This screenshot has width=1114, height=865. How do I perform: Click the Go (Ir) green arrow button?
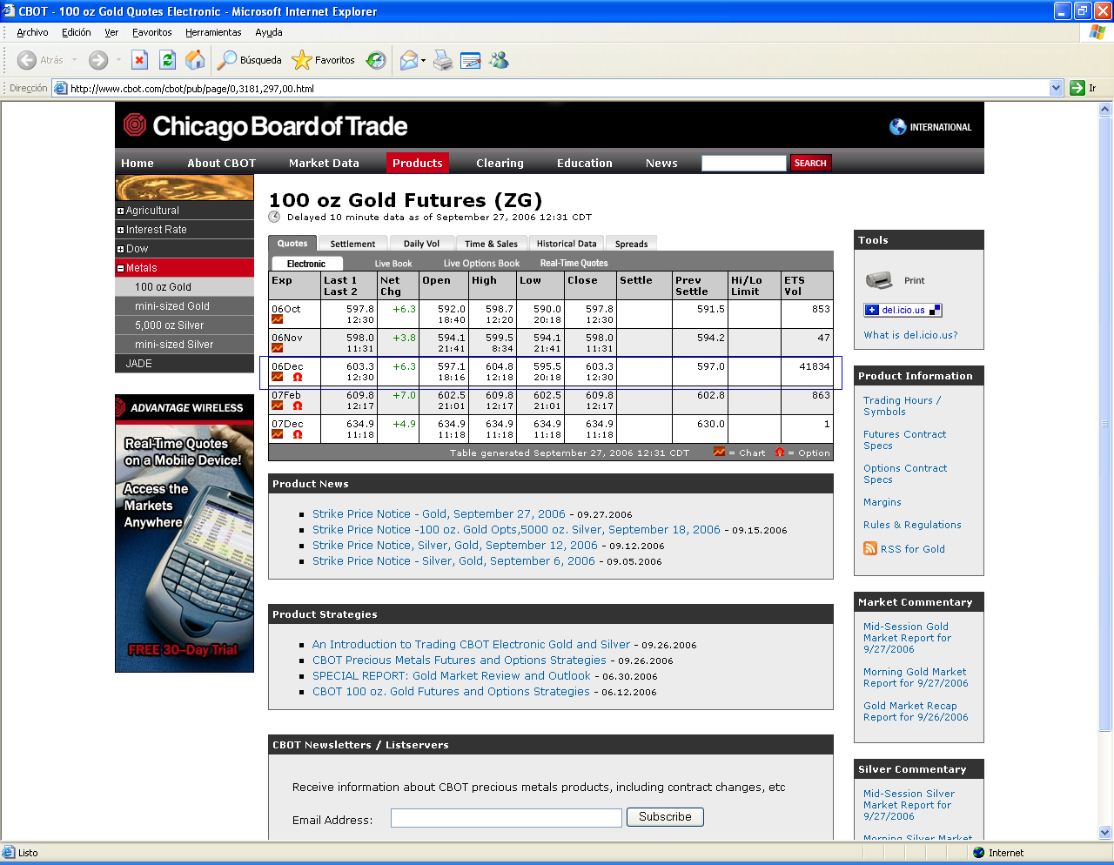1077,88
